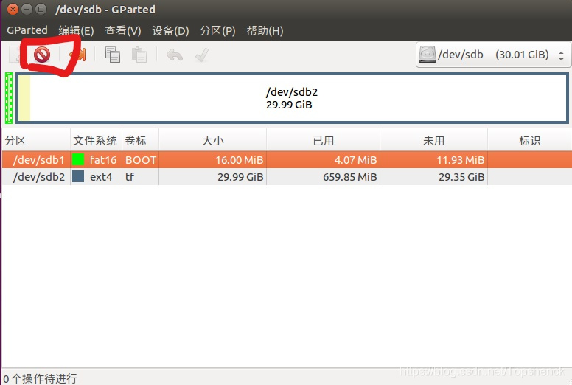Click the Delete partition toolbar icon

click(x=41, y=55)
